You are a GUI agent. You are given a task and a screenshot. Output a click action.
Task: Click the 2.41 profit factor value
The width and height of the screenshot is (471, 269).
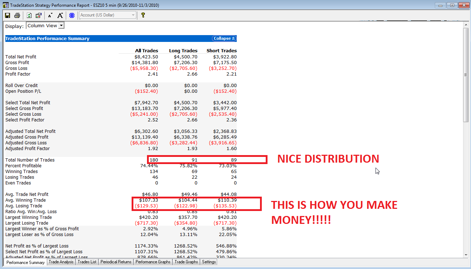coord(153,74)
